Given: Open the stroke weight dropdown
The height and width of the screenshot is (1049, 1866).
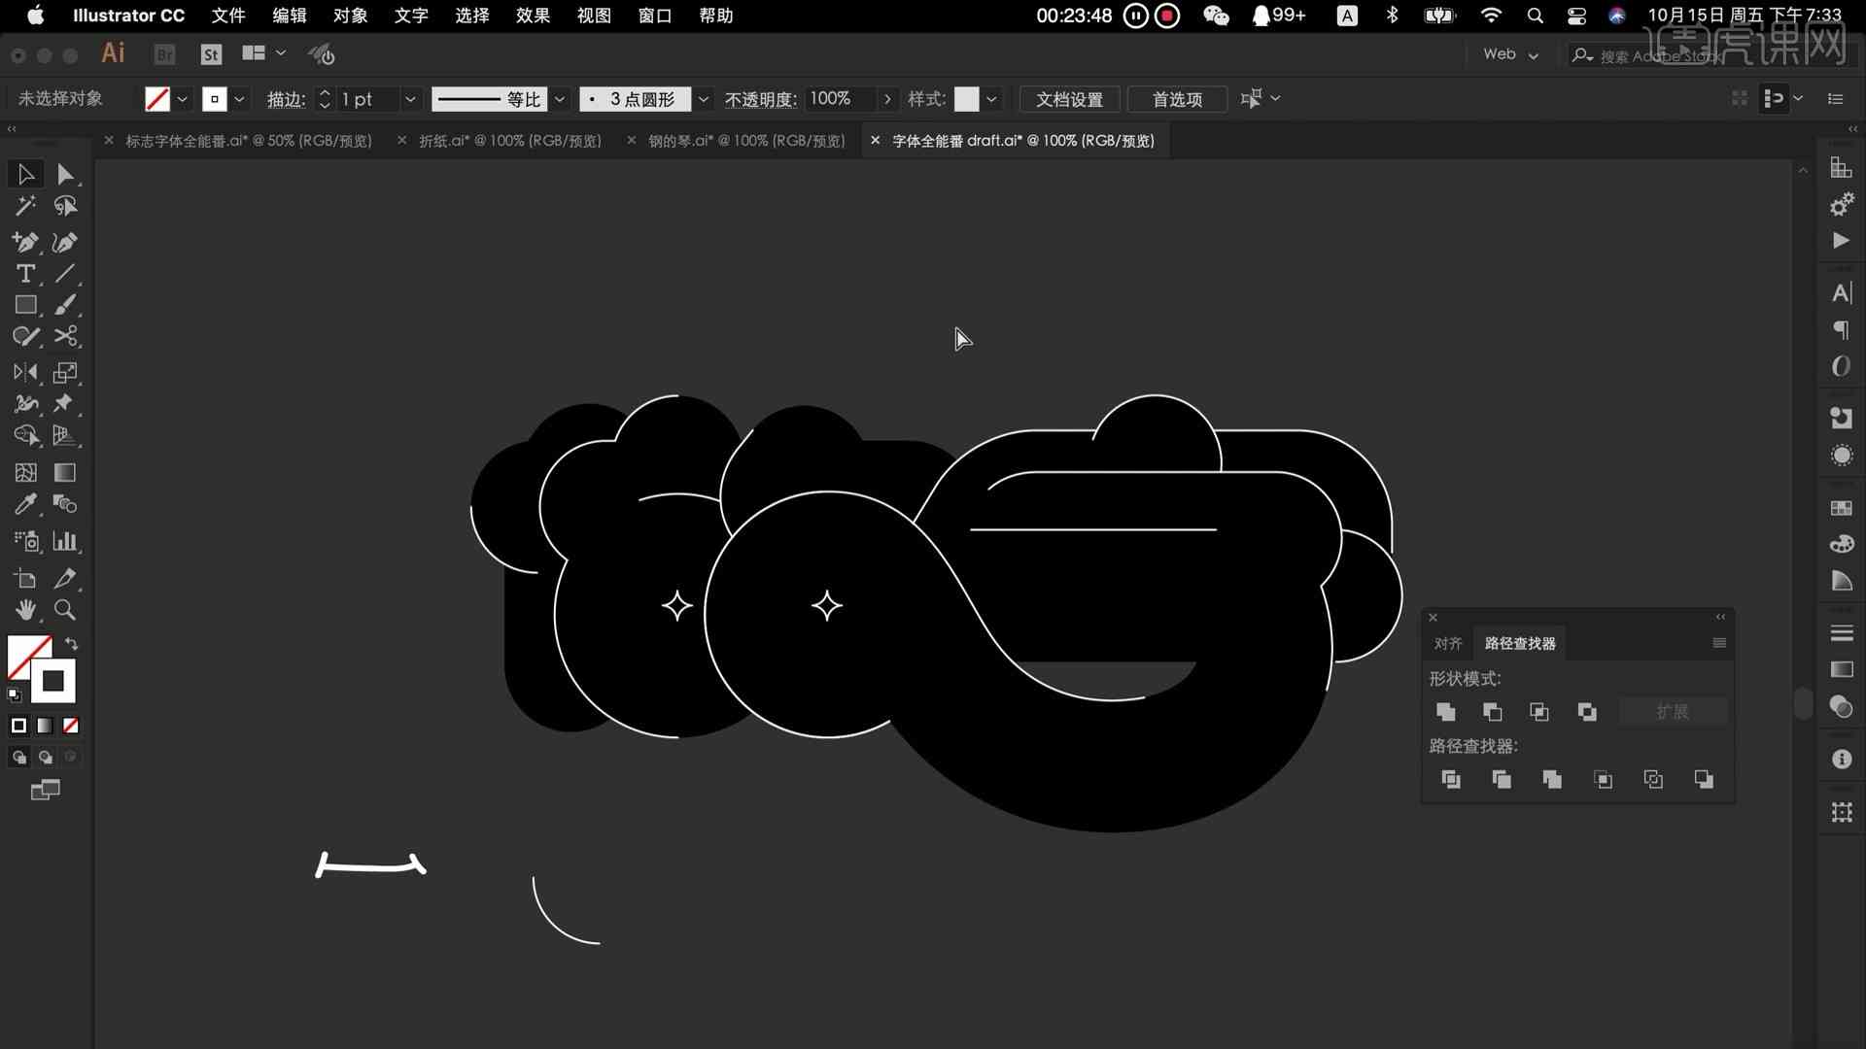Looking at the screenshot, I should click(413, 99).
